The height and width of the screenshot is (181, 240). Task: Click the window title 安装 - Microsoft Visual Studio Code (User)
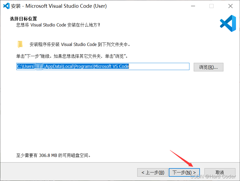[x=59, y=6]
